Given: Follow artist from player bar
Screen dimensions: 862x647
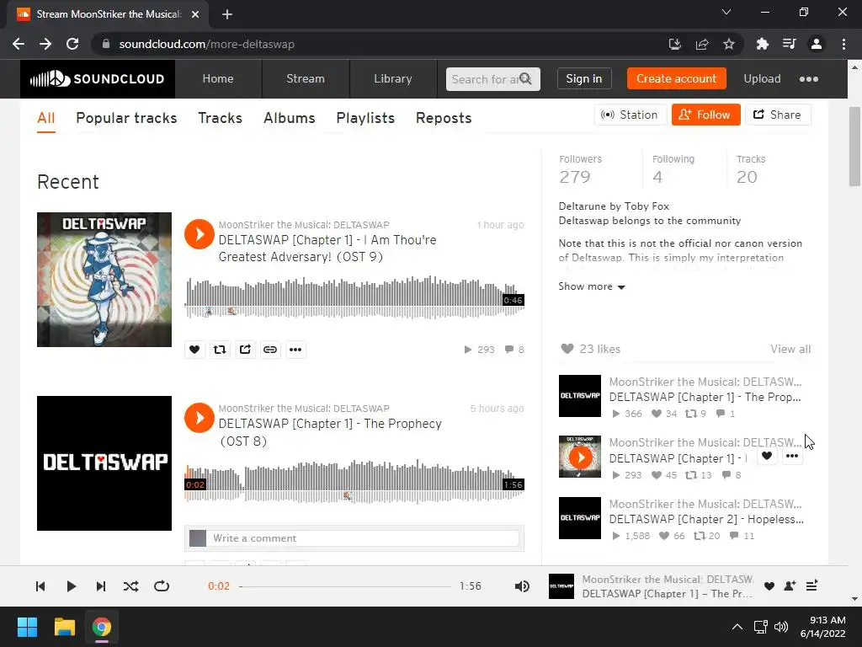Looking at the screenshot, I should click(790, 586).
